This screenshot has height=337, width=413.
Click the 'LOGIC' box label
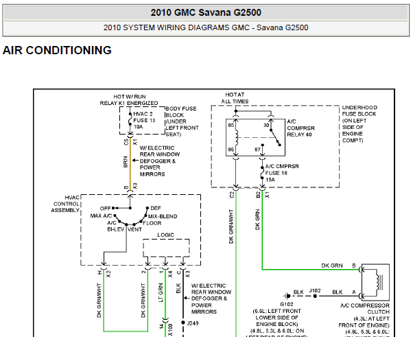[165, 235]
